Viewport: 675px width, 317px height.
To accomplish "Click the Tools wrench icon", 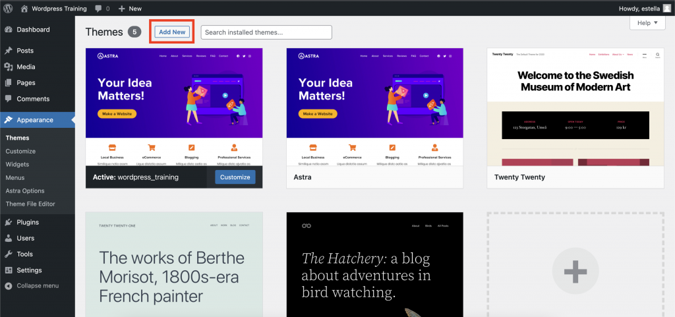I will click(8, 254).
